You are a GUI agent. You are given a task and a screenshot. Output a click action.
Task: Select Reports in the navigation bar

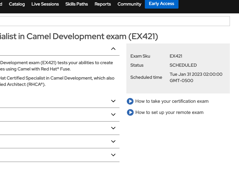103,4
